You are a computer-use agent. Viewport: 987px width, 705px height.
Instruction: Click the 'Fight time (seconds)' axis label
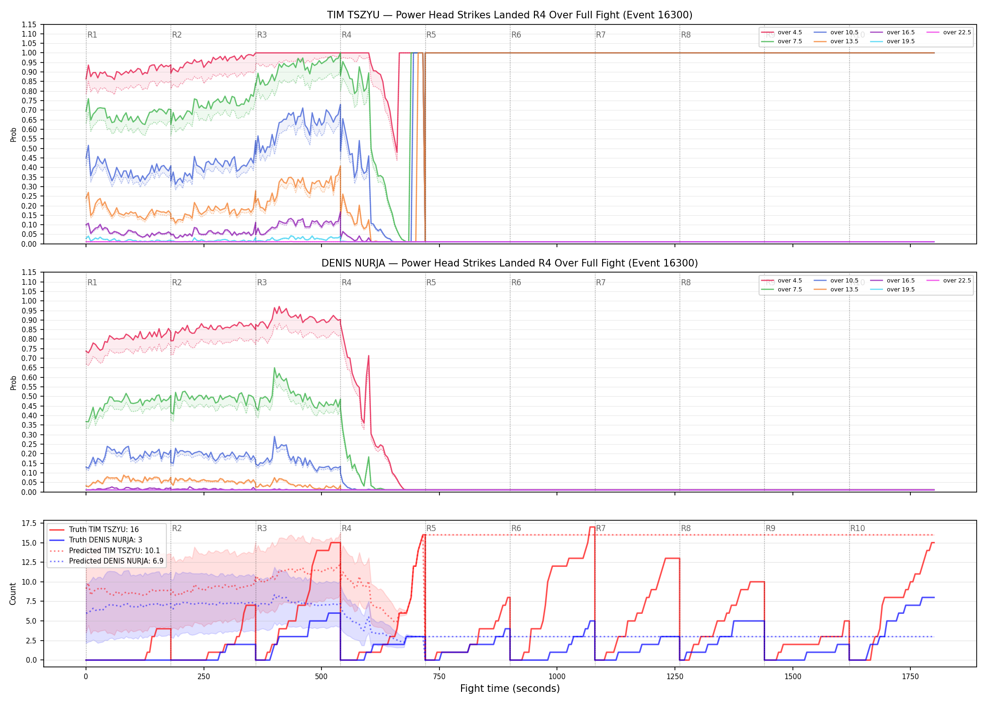click(x=510, y=689)
